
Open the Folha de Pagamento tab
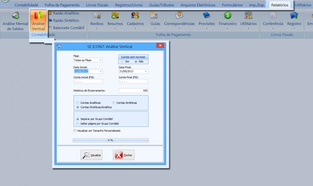[x=62, y=5]
